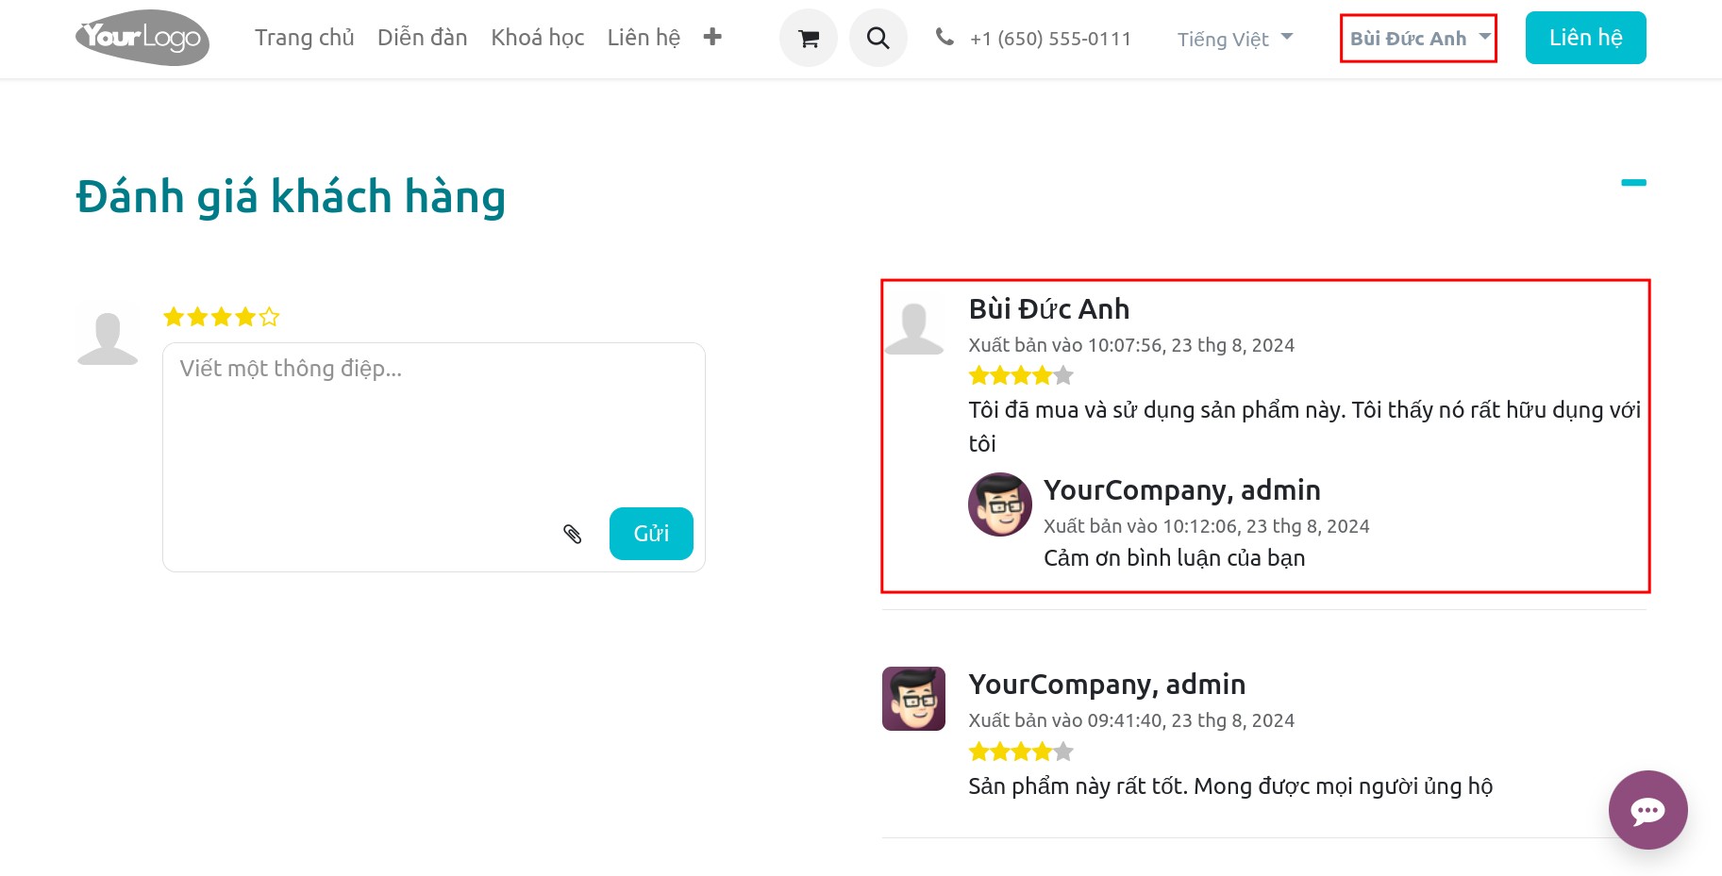This screenshot has height=876, width=1722.
Task: Open the Liên hệ navigation menu item
Action: click(x=644, y=38)
